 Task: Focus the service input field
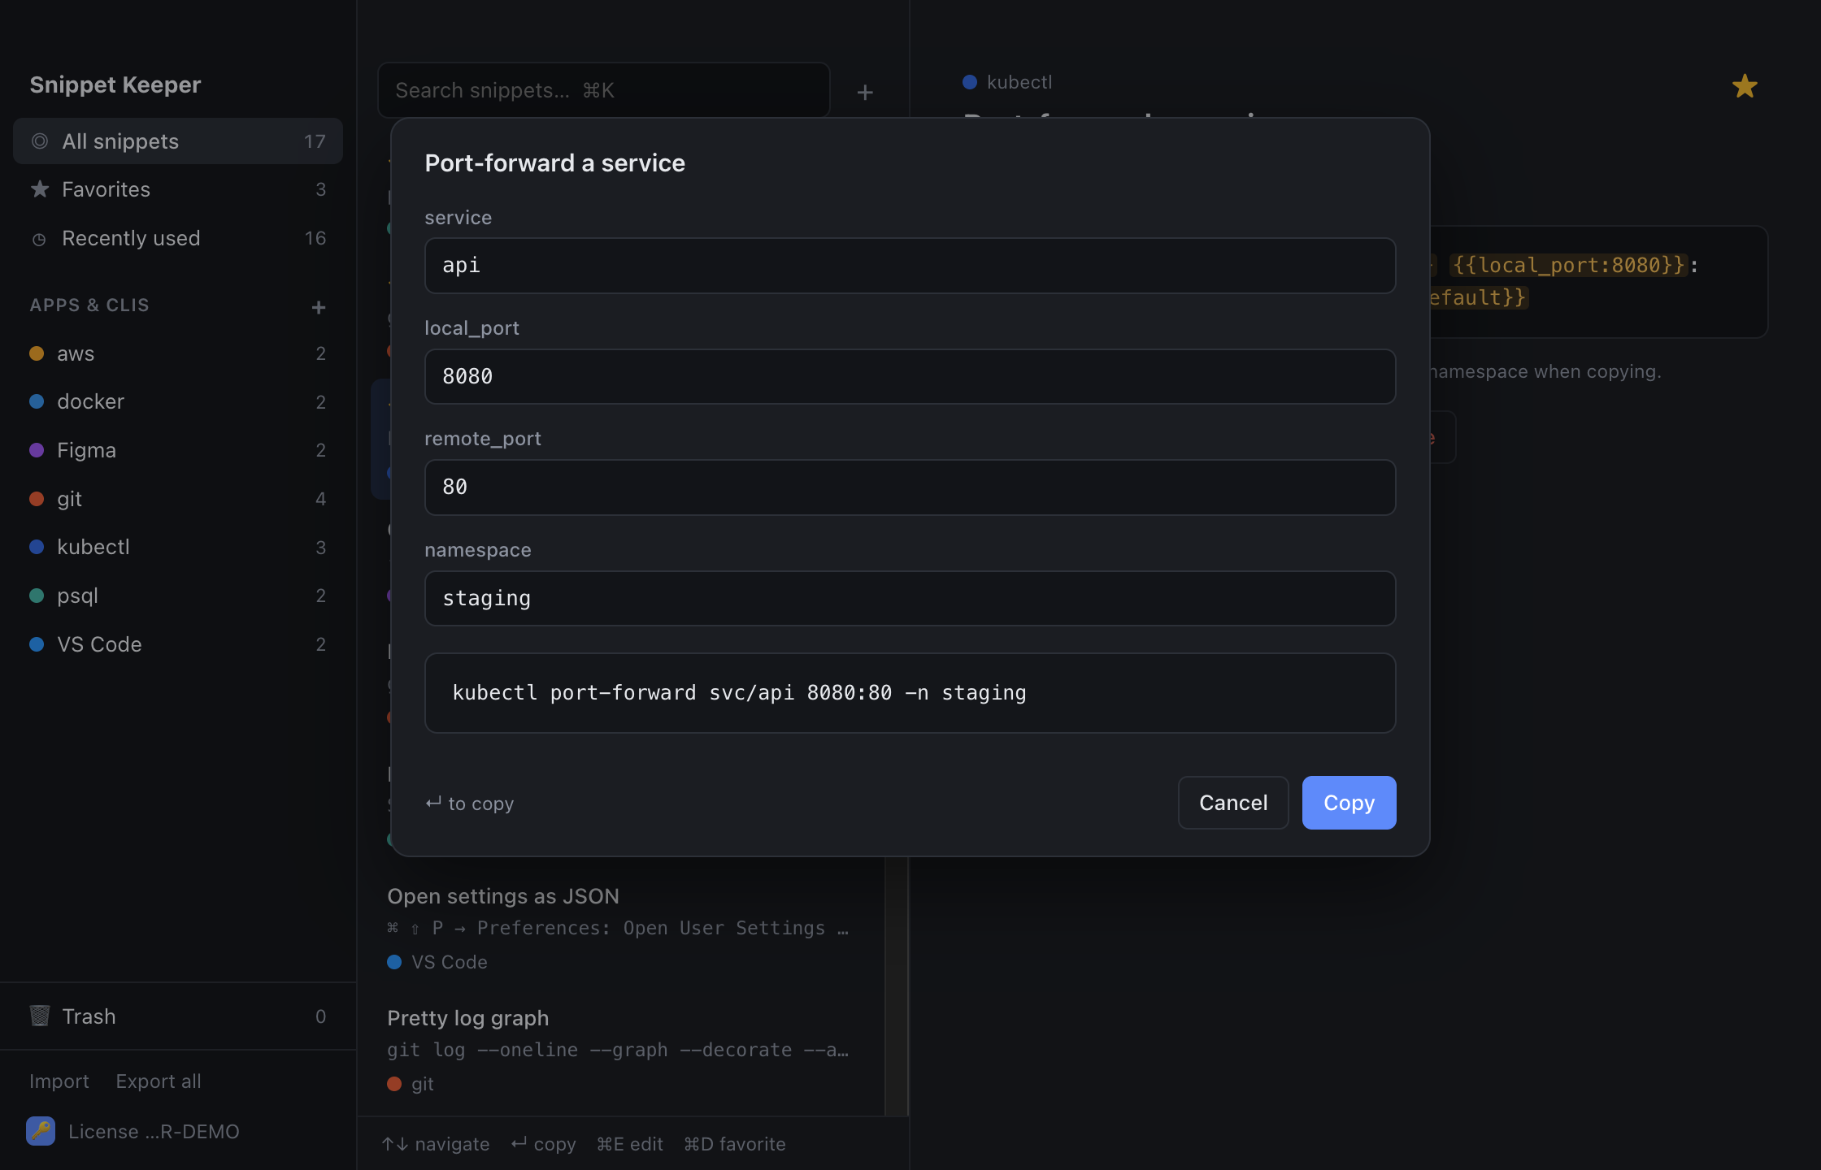click(910, 266)
